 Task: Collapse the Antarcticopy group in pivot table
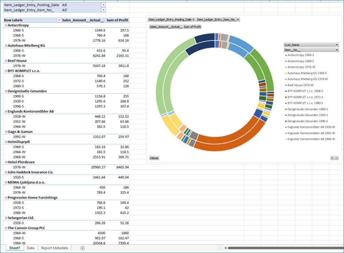point(6,25)
